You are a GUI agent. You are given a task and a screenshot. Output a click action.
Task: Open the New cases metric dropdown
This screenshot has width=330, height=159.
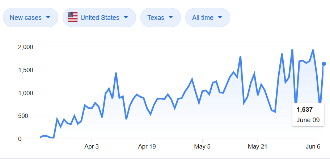pos(30,17)
